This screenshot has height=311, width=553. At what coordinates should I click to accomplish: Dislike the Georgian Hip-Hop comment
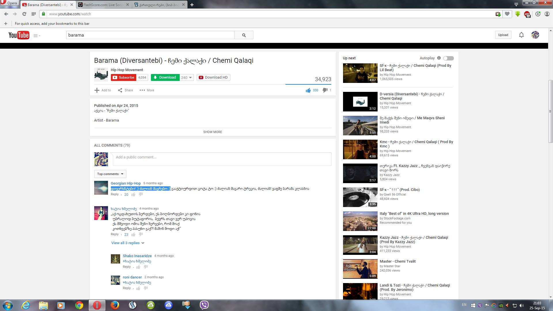[141, 194]
